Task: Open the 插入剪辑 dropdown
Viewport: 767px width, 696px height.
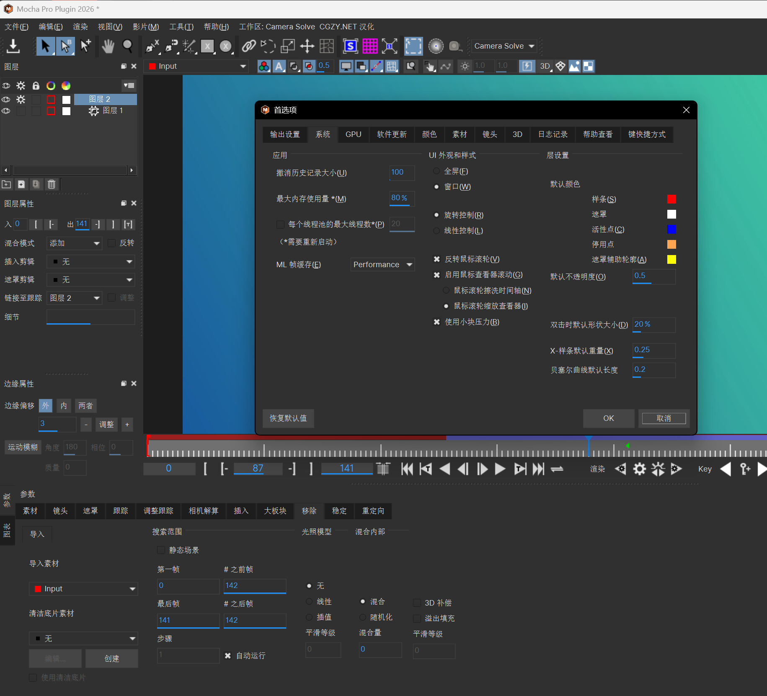Action: (90, 262)
